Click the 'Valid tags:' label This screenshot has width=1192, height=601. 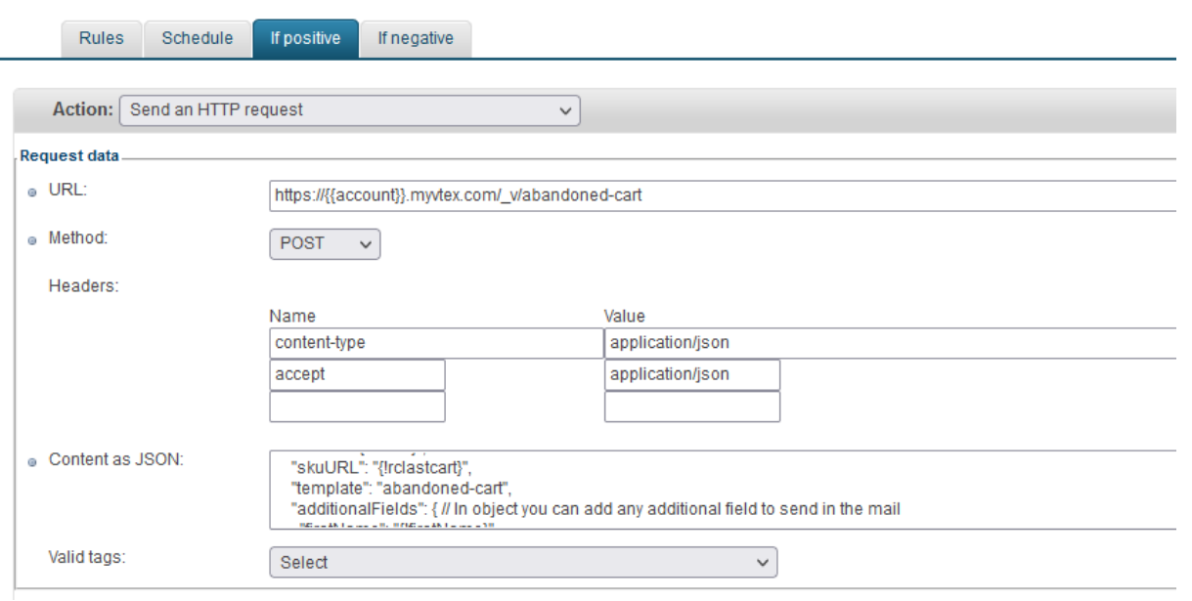tap(89, 557)
